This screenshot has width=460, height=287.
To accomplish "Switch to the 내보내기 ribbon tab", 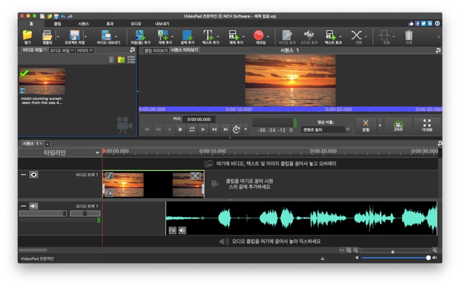I will coord(162,24).
